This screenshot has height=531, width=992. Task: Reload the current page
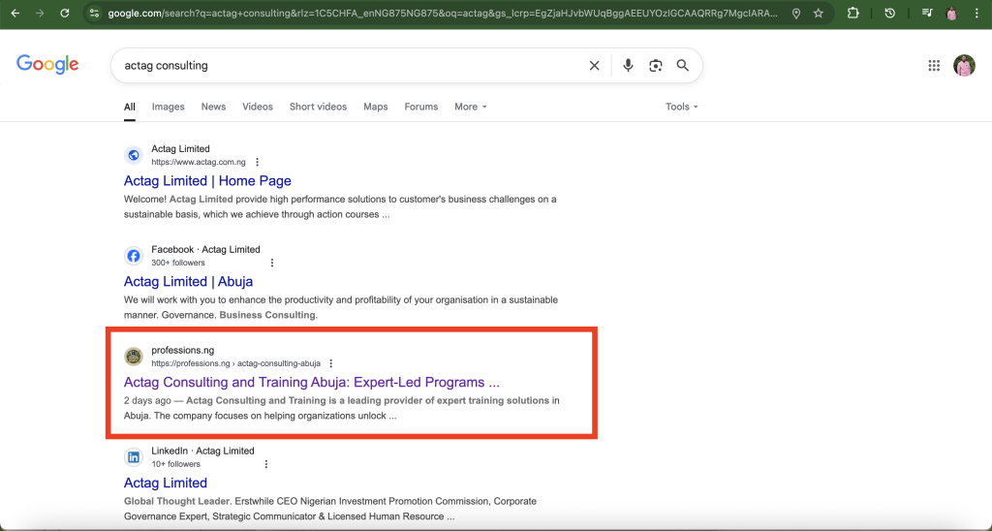coord(65,13)
